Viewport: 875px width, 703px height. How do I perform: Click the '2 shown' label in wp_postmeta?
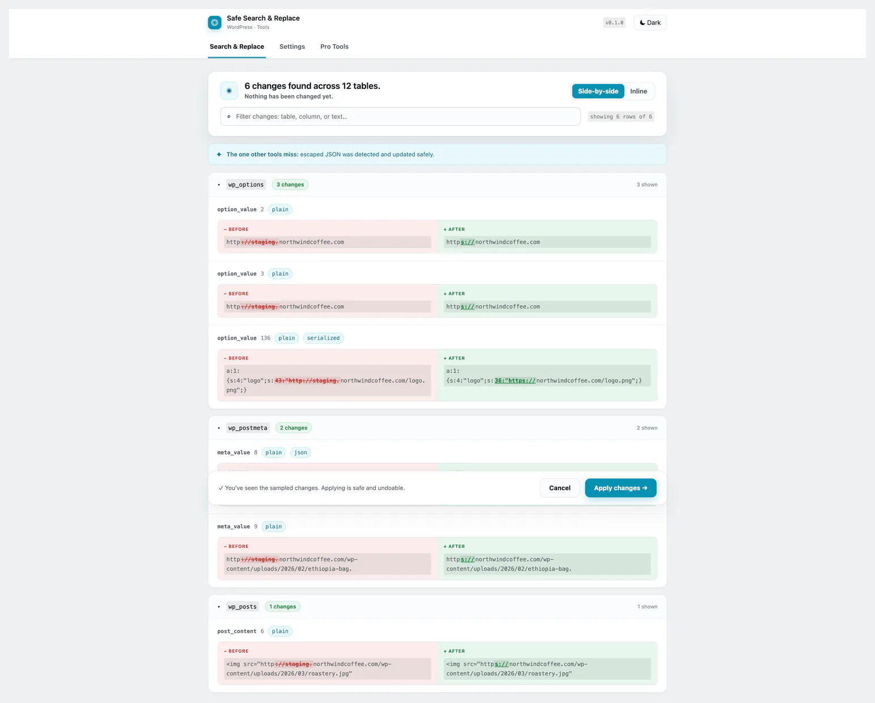point(647,428)
